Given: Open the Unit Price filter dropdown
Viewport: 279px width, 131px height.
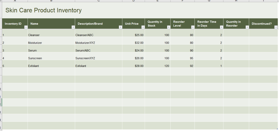Looking at the screenshot, I should pos(143,27).
